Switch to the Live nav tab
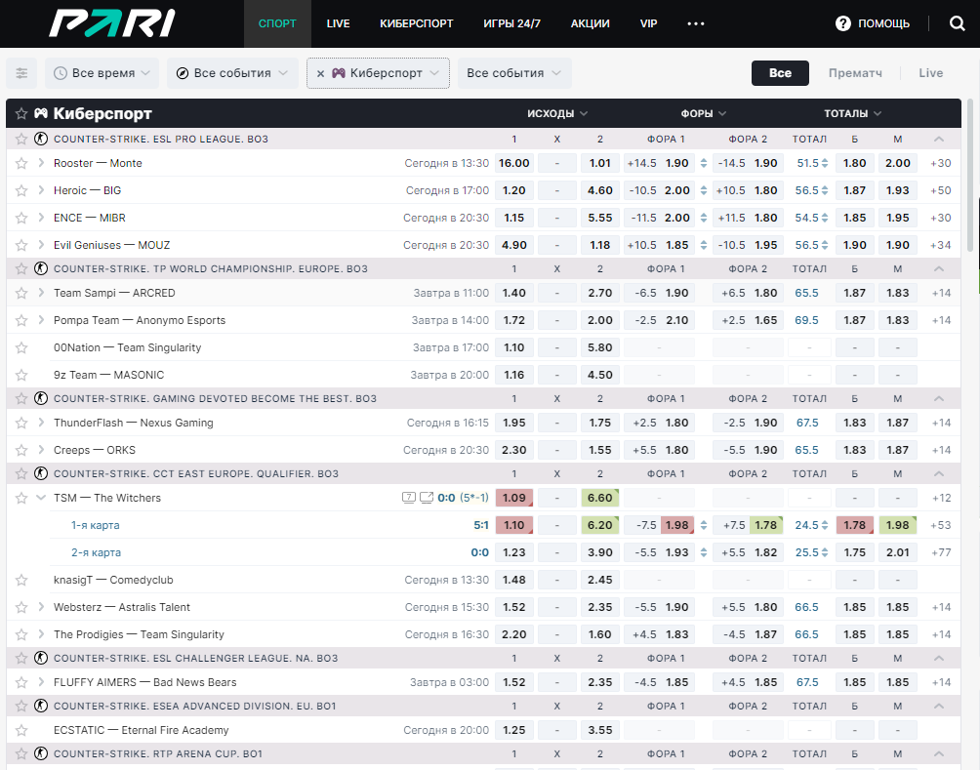 pyautogui.click(x=338, y=23)
